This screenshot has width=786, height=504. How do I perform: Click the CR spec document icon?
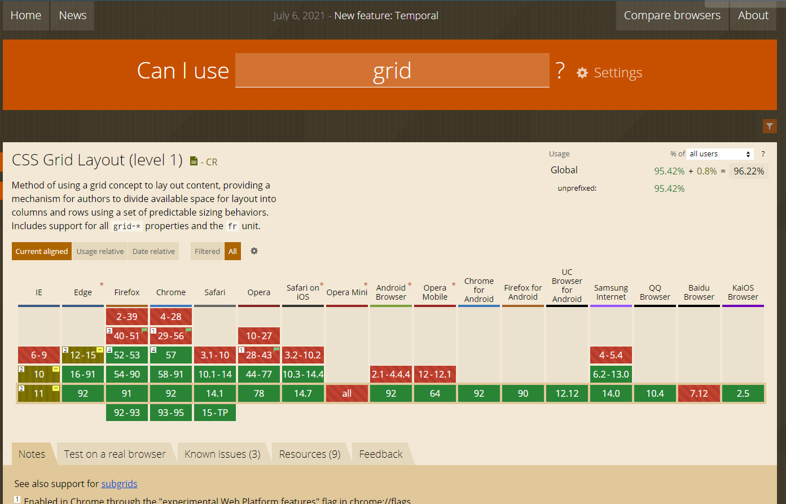coord(194,161)
